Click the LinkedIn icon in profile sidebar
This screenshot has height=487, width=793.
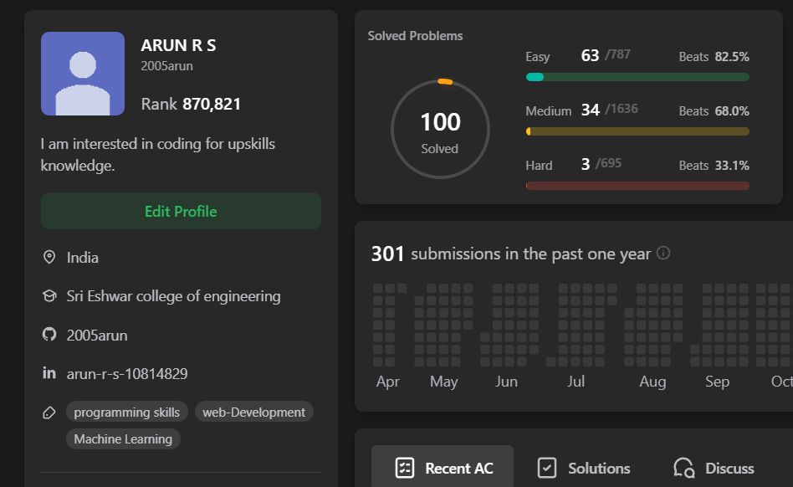[x=49, y=373]
